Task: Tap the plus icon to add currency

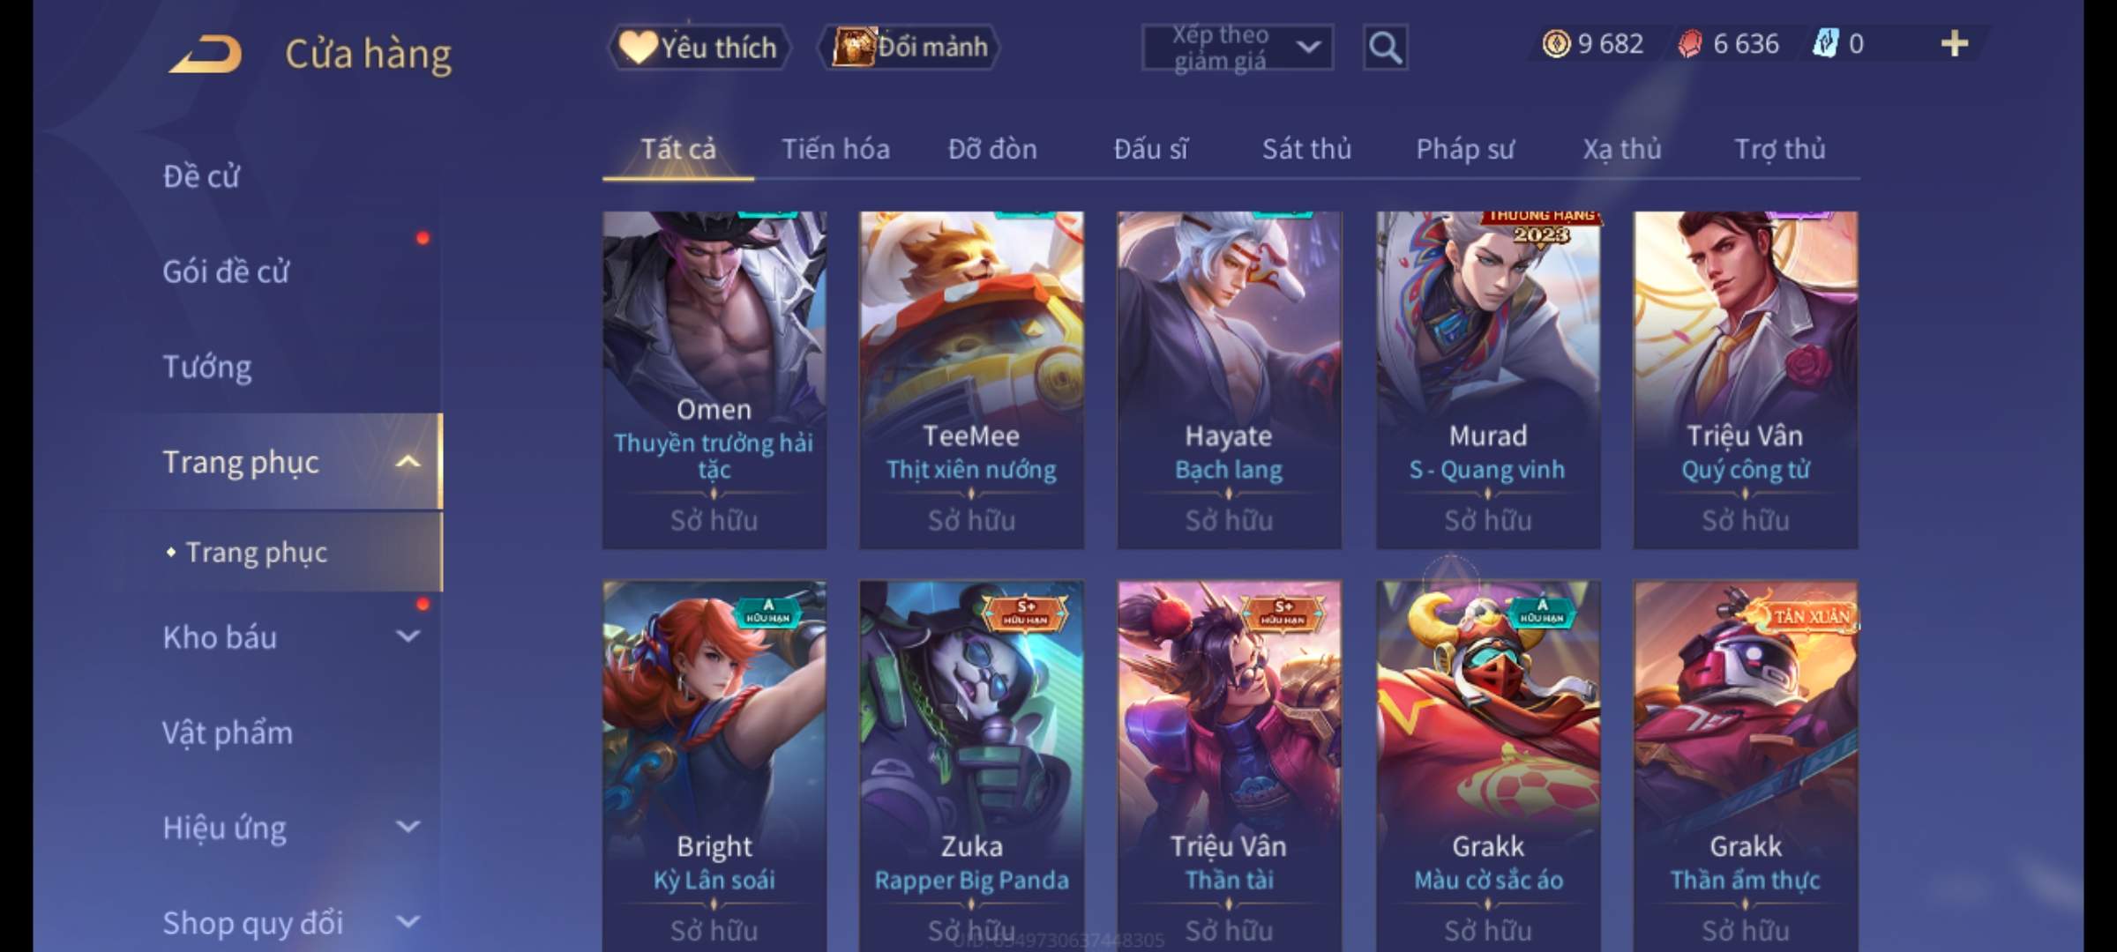Action: coord(1955,43)
